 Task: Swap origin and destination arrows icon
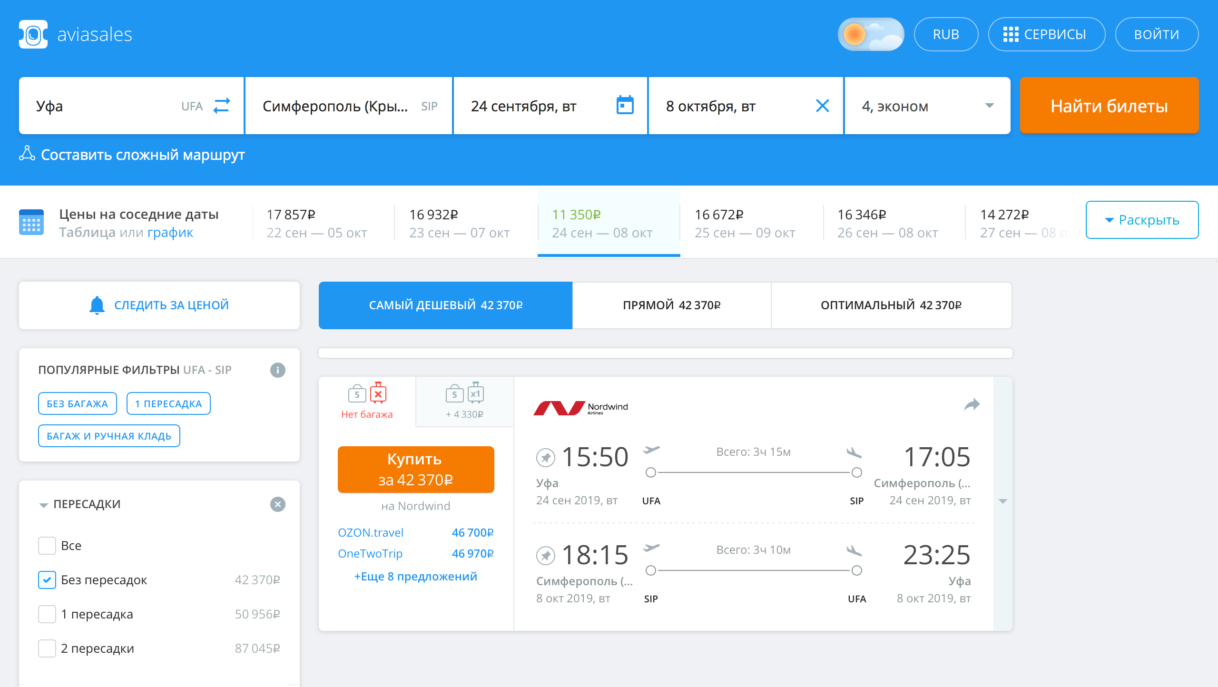pyautogui.click(x=222, y=106)
